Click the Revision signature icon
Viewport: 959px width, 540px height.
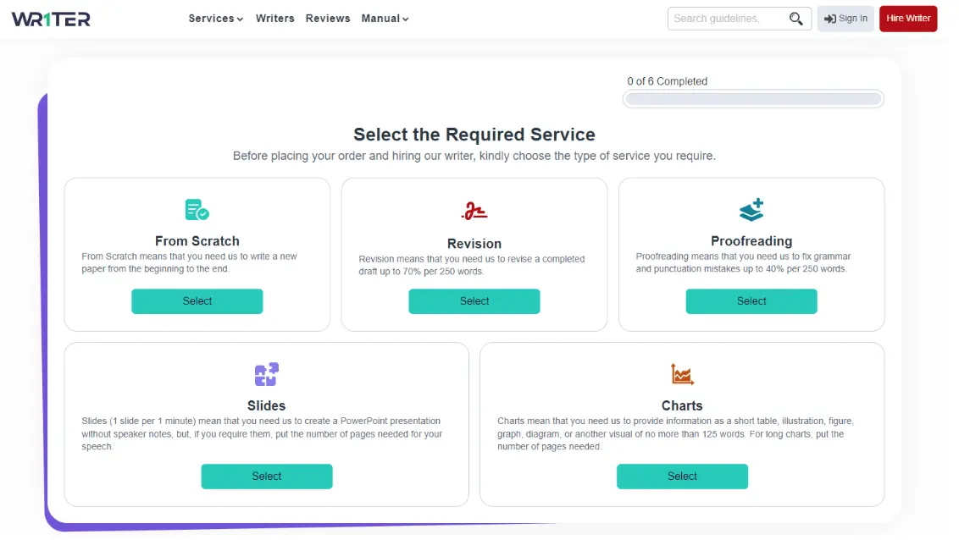tap(474, 211)
